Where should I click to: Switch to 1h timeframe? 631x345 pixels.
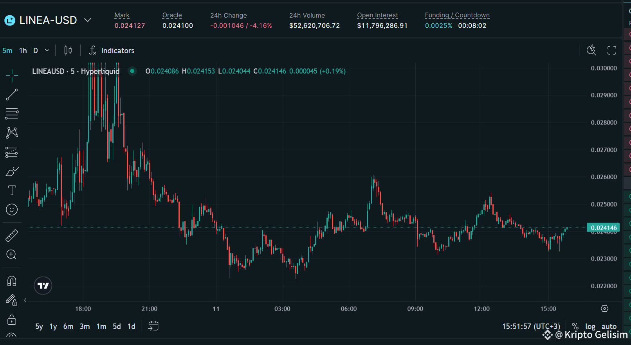pyautogui.click(x=23, y=50)
